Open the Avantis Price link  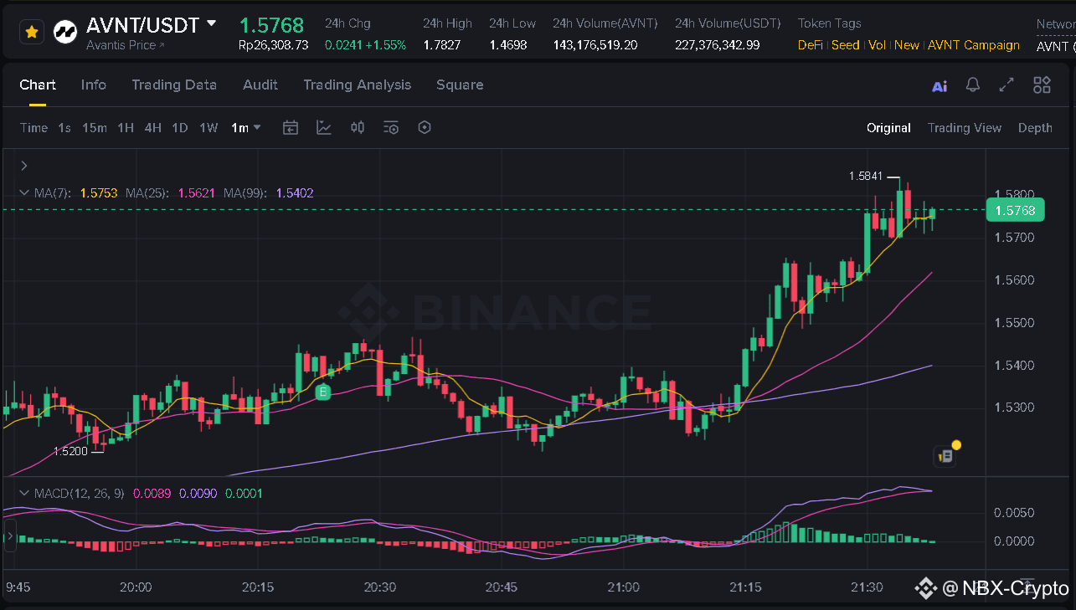[x=126, y=45]
